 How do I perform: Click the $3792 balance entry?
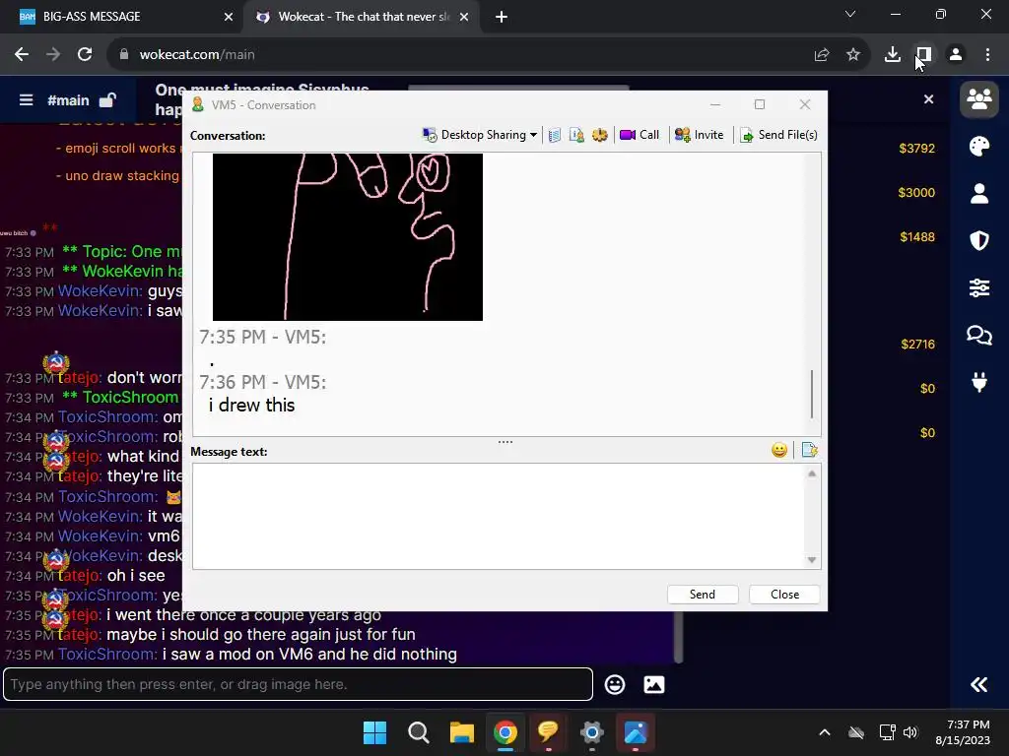pyautogui.click(x=917, y=149)
